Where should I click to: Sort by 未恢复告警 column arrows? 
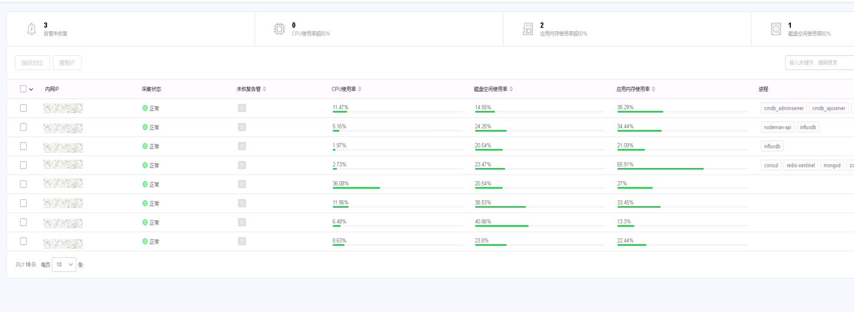coord(265,89)
